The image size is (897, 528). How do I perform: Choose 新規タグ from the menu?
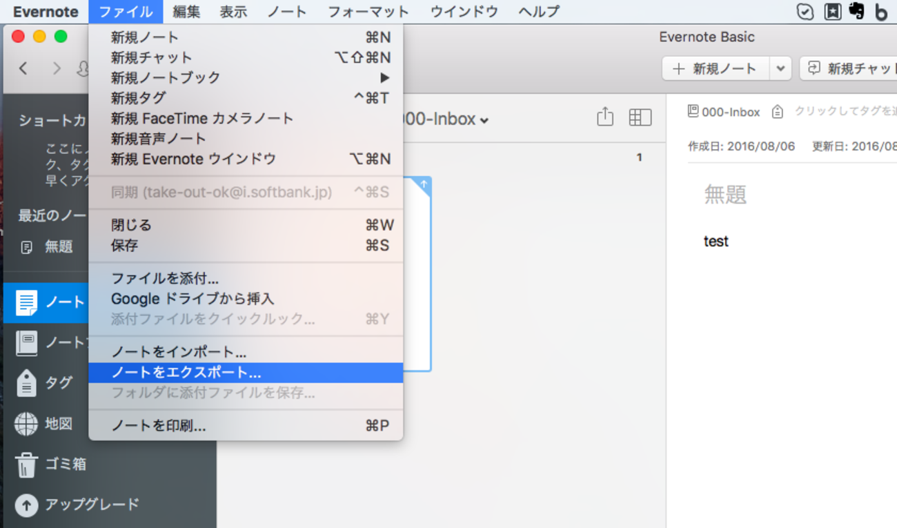click(246, 98)
